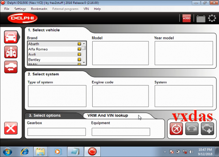Click the Model list box
Image resolution: width=219 pixels, height=157 pixels.
(120, 53)
